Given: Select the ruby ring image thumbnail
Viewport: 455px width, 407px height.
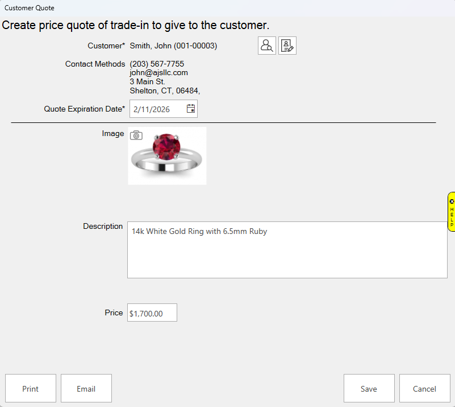Looking at the screenshot, I should (167, 156).
